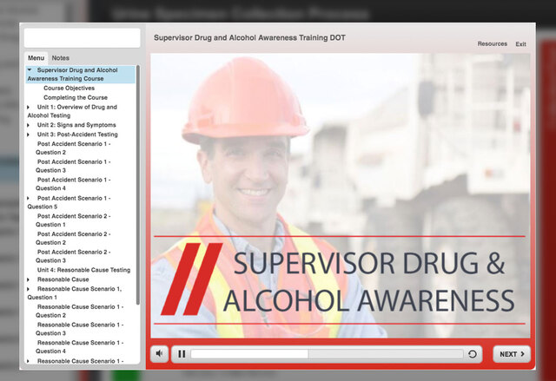556x381 pixels.
Task: Open Reasonable Cause Scenario 1 - Question 4
Action: (x=79, y=347)
